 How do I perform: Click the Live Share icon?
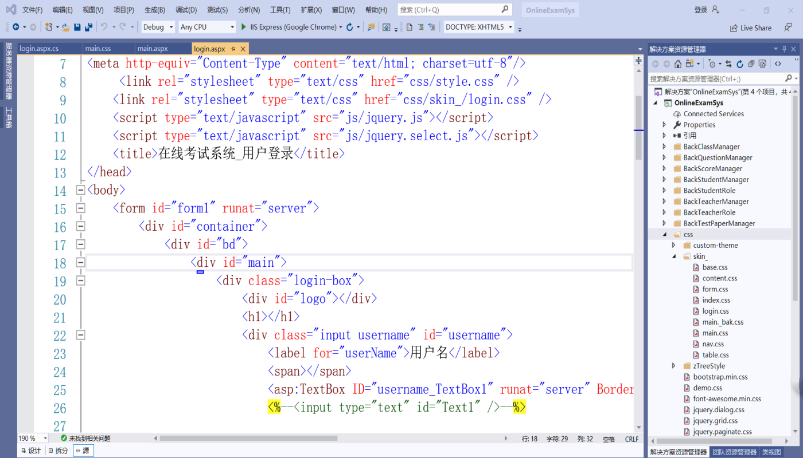point(734,28)
